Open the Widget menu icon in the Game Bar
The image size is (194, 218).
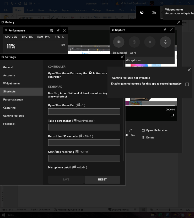click(x=154, y=13)
